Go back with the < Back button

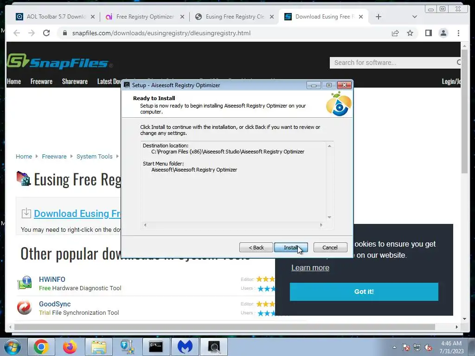tap(256, 248)
